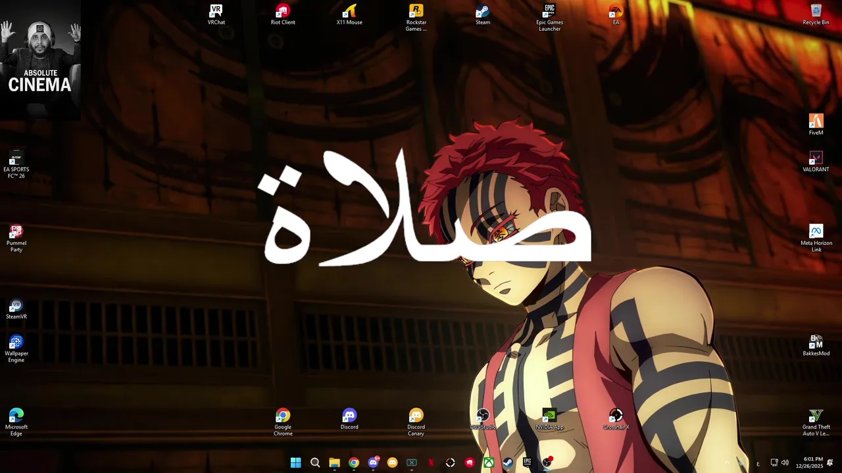842x473 pixels.
Task: Open the Rockstar Games Launcher shortcut
Action: [416, 18]
